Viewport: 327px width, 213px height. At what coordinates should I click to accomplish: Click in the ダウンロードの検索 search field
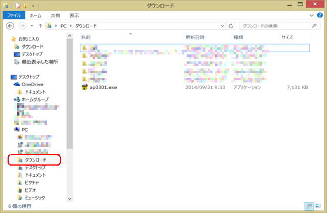[x=276, y=26]
